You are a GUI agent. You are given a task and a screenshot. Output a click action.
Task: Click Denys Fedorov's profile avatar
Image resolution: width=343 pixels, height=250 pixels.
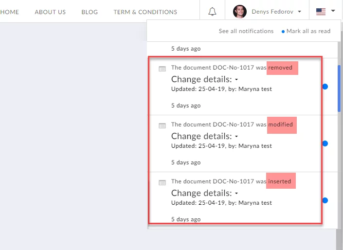click(240, 12)
